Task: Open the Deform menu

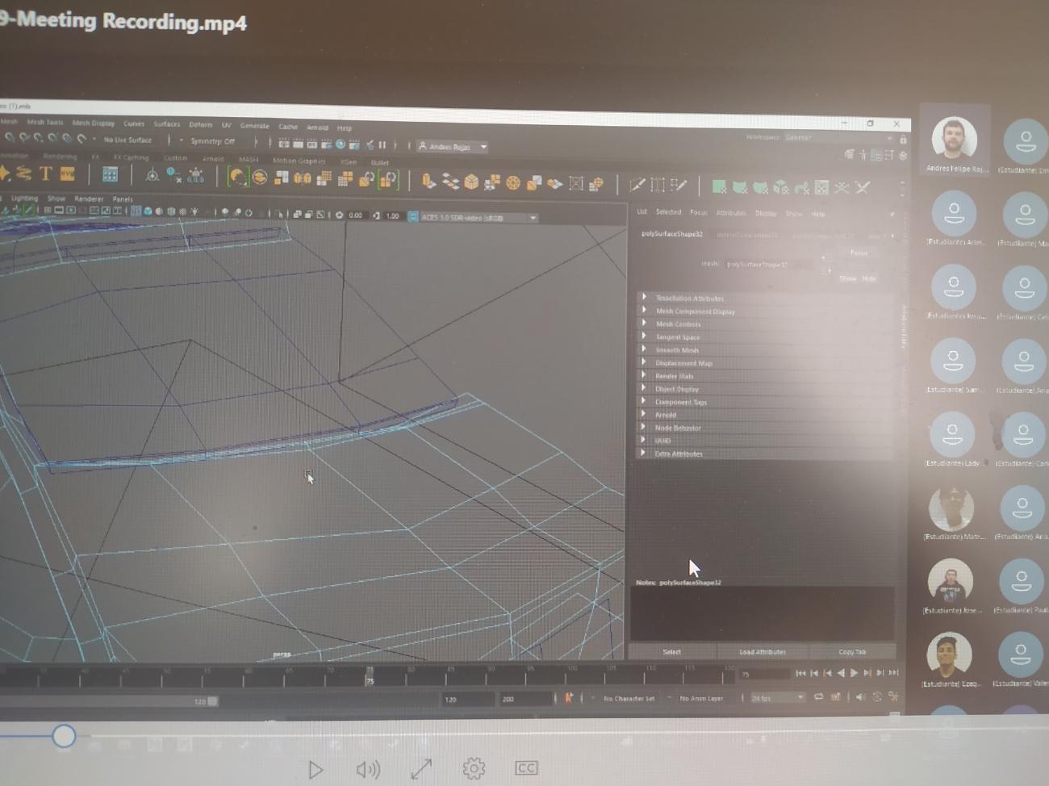Action: click(200, 125)
